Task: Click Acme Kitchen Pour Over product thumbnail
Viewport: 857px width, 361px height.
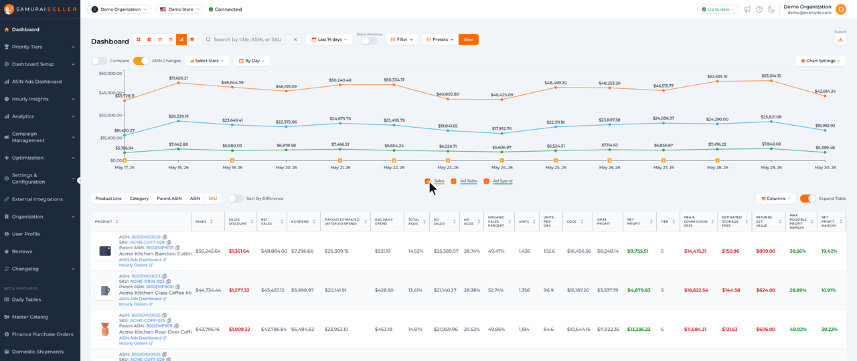Action: (105, 329)
